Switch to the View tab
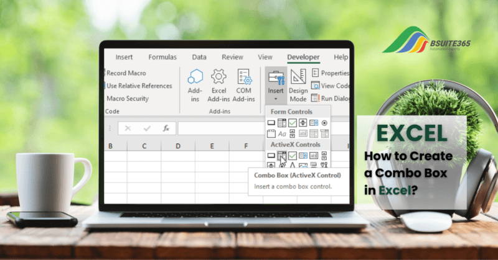The width and height of the screenshot is (498, 260). (x=265, y=57)
